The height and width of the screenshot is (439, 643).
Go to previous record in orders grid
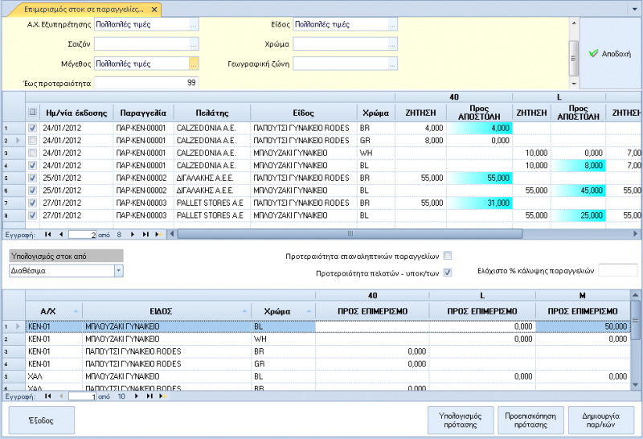(61, 234)
